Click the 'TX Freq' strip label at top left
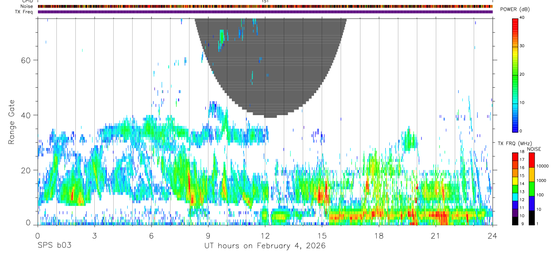The image size is (554, 255). (24, 12)
